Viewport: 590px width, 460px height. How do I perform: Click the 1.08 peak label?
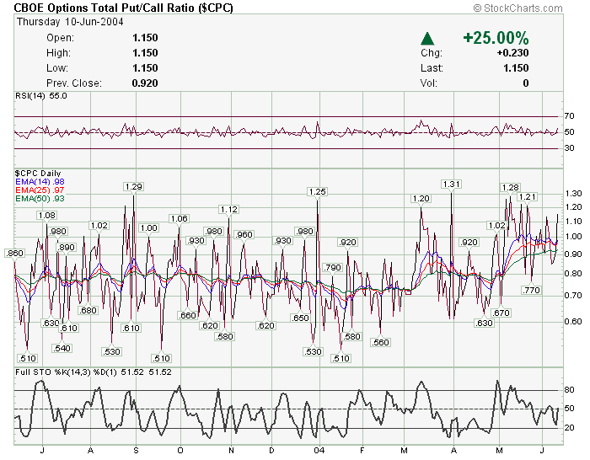46,216
